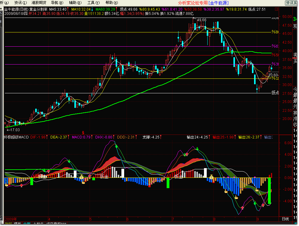Select the 输出24:-4.25 readout
This screenshot has width=299, height=226.
197,137
